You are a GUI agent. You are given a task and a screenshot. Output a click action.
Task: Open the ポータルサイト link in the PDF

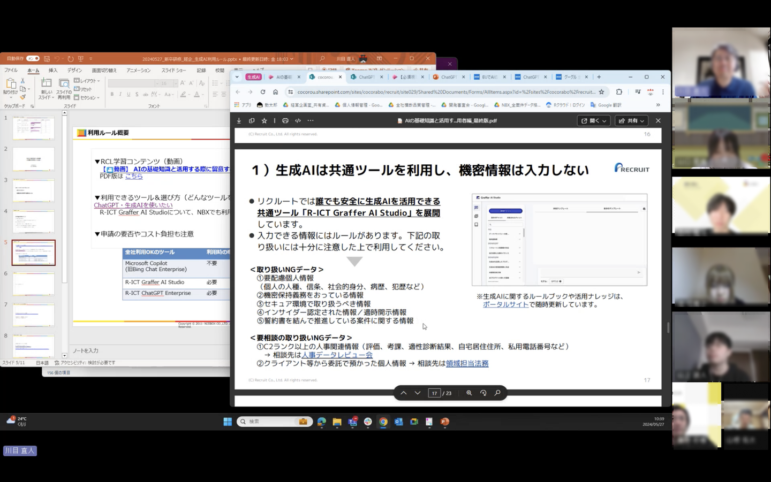click(x=505, y=304)
